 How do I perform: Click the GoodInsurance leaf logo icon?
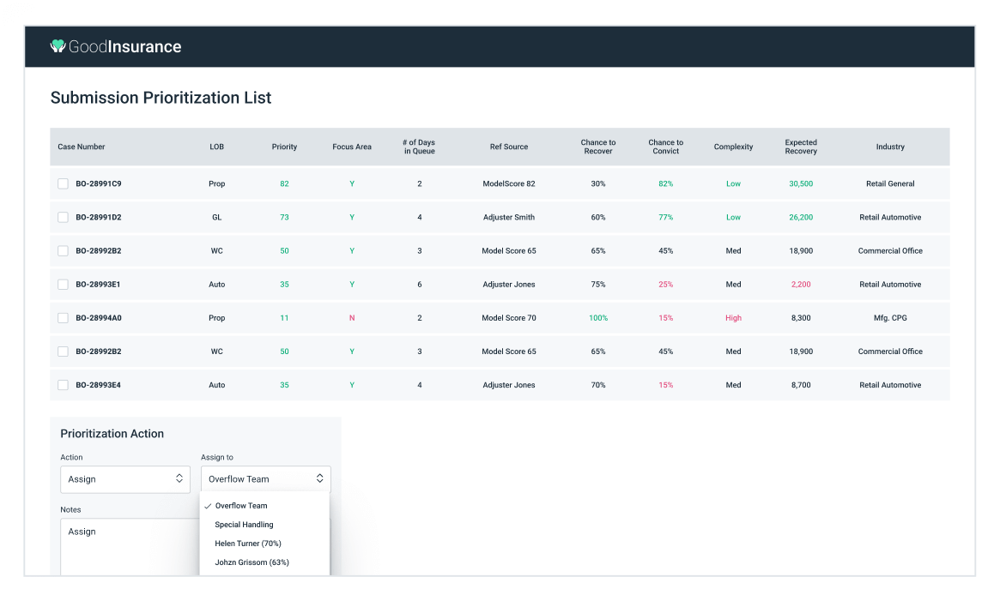(57, 47)
